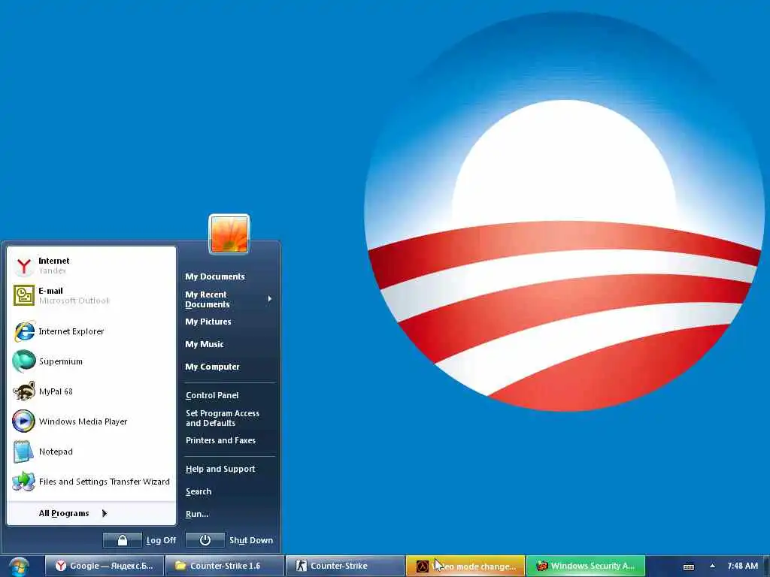Click the shield icon on Windows Security button

coord(541,566)
